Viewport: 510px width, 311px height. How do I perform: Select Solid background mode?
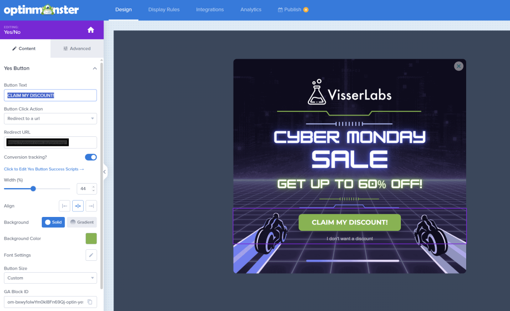click(53, 222)
